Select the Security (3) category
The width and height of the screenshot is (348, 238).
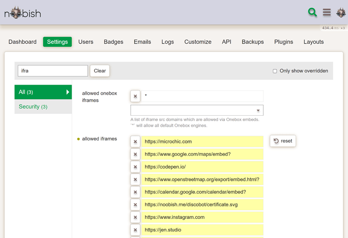(x=43, y=107)
